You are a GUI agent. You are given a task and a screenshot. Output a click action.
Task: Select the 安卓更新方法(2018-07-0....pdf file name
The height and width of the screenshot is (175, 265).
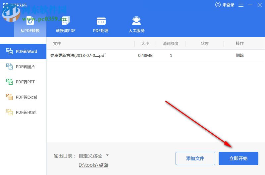click(78, 55)
